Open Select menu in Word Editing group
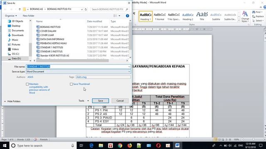The image size is (266, 149). point(258,21)
